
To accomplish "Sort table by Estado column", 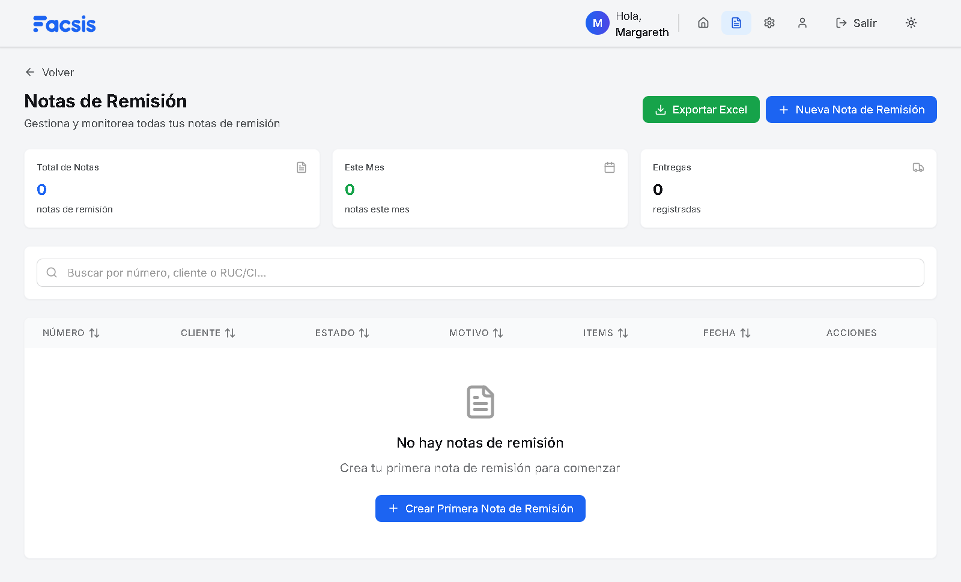I will (342, 333).
